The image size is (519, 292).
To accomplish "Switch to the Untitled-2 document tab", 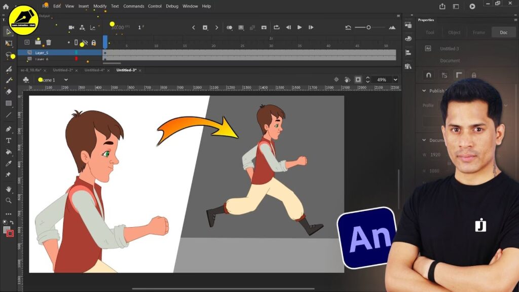I will (x=63, y=70).
